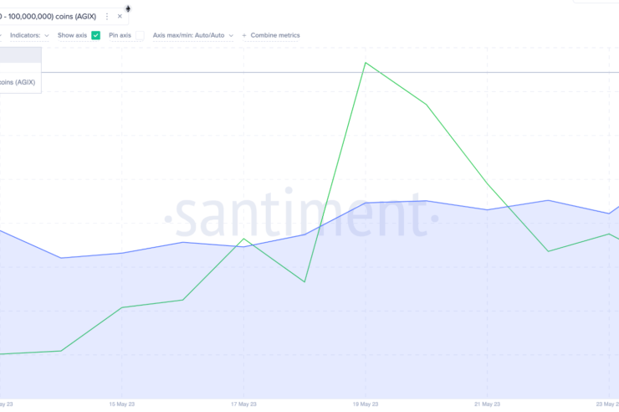
Task: Click the green line dip just before 19 May
Action: [304, 281]
